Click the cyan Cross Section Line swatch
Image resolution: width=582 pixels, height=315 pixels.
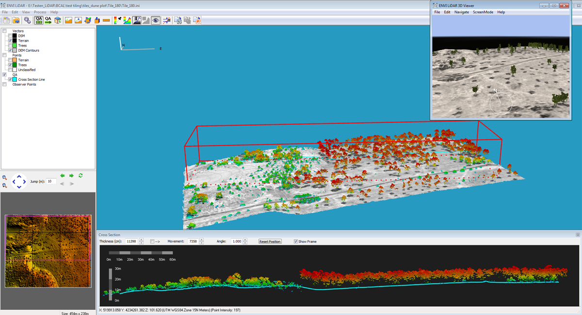pyautogui.click(x=15, y=79)
